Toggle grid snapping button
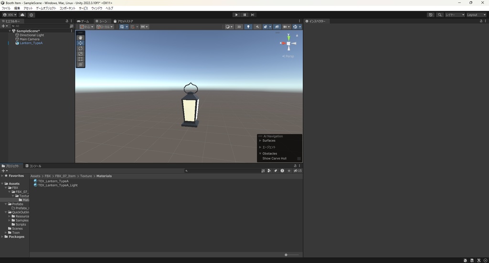 [x=133, y=27]
